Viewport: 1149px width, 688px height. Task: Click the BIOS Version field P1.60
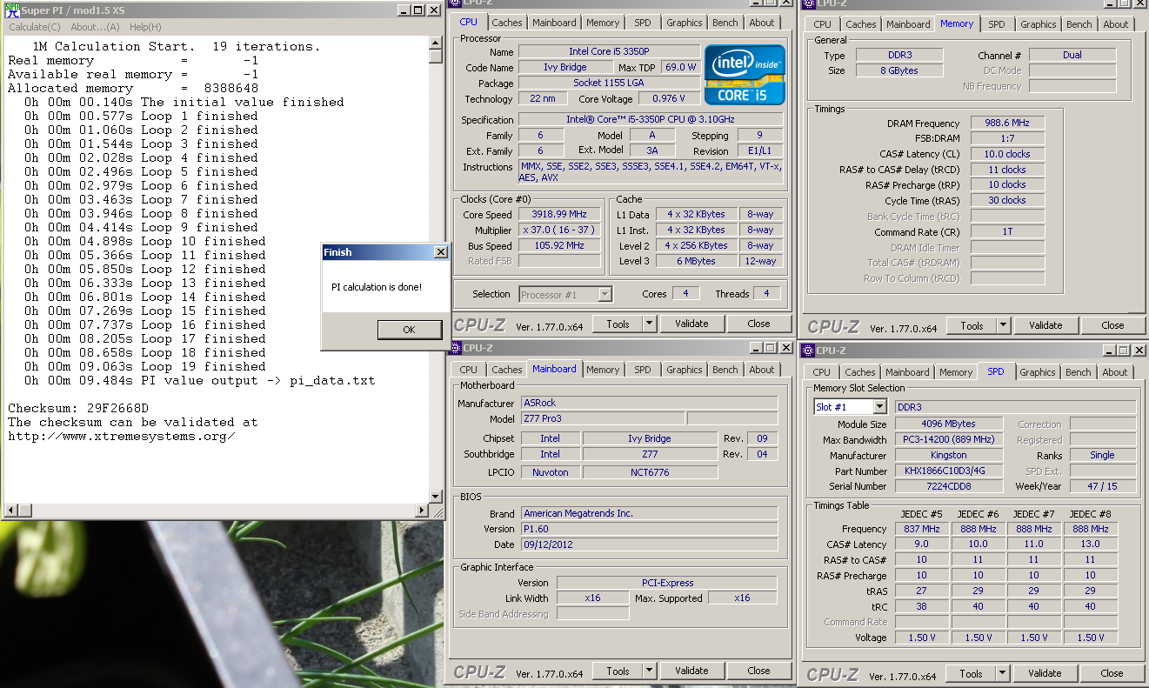[649, 529]
